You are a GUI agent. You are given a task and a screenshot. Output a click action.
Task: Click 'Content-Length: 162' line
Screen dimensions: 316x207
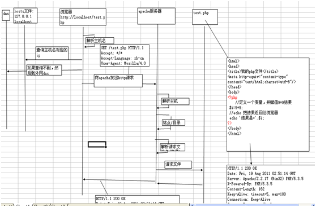coord(246,189)
